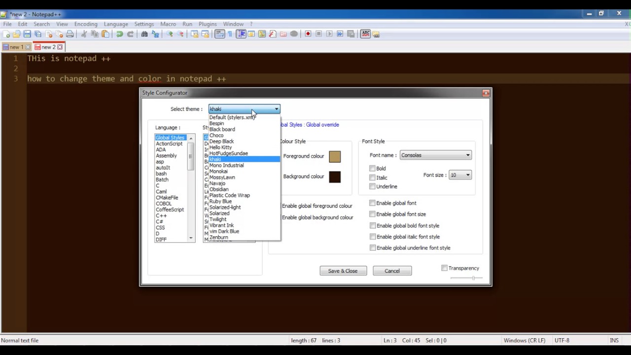Enable global italic font style checkbox

(x=372, y=237)
